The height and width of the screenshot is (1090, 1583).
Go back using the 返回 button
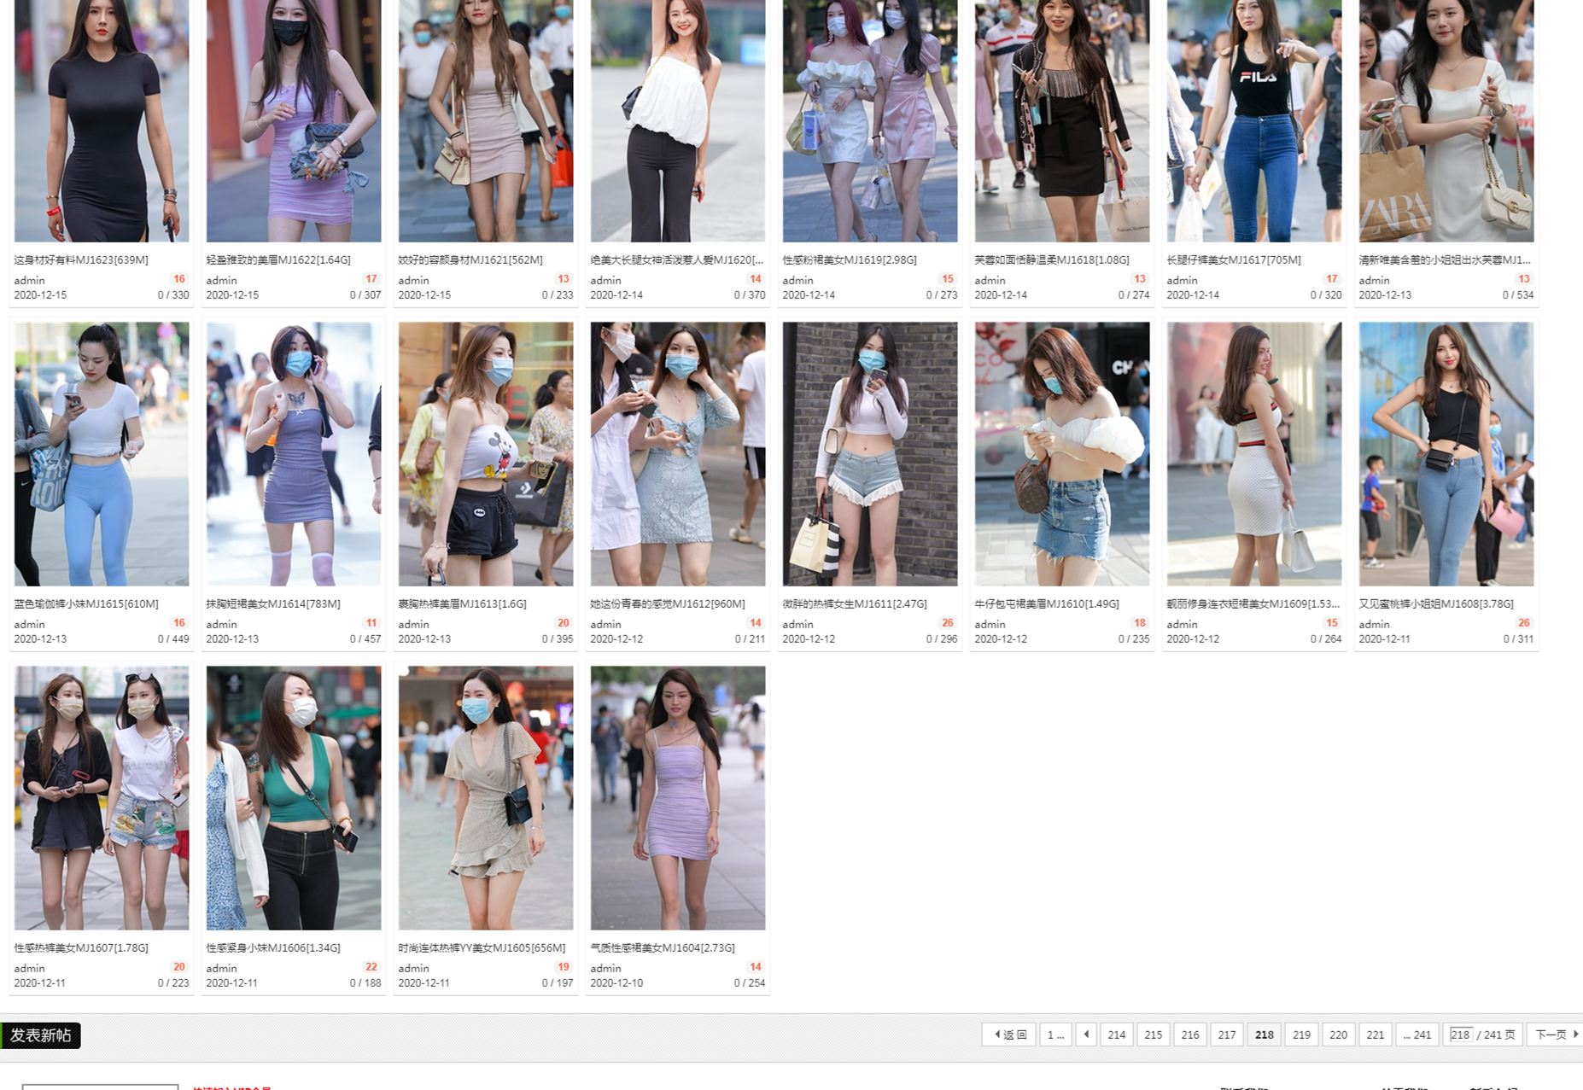pyautogui.click(x=1009, y=1035)
